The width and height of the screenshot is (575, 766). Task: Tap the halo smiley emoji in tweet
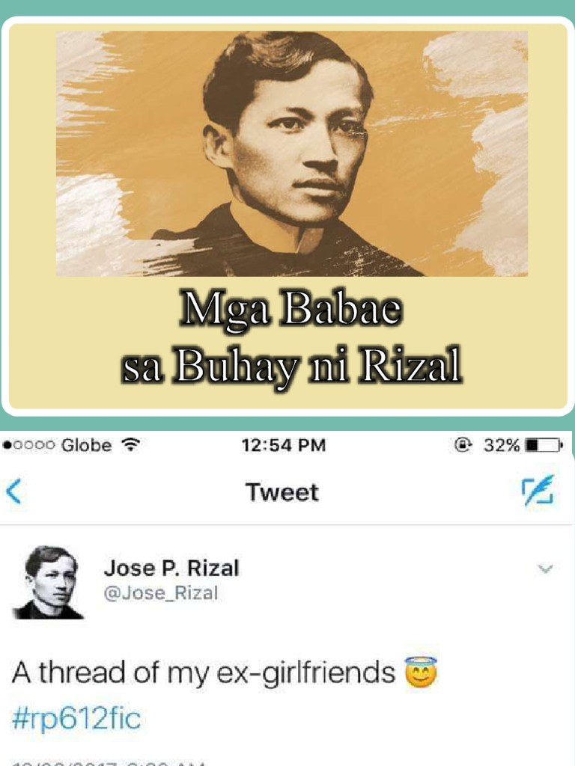click(x=421, y=672)
